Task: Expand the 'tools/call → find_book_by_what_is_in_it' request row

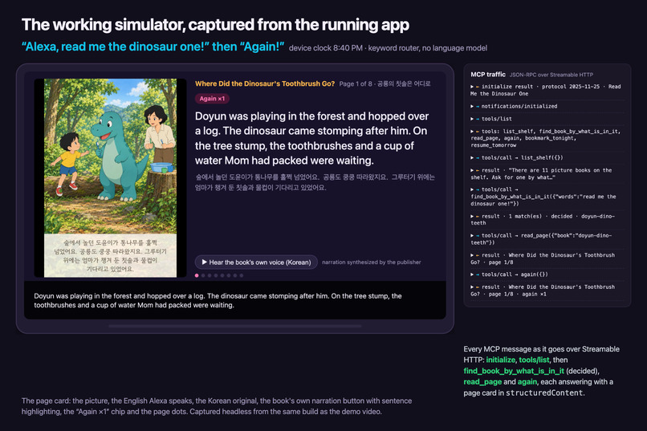Action: click(546, 197)
